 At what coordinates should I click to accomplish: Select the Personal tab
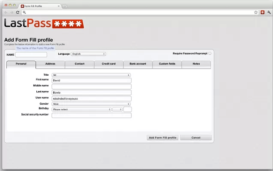pos(21,64)
